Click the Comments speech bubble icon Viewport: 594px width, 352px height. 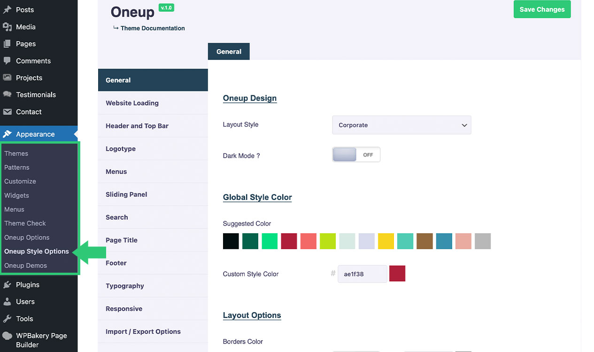coord(7,61)
